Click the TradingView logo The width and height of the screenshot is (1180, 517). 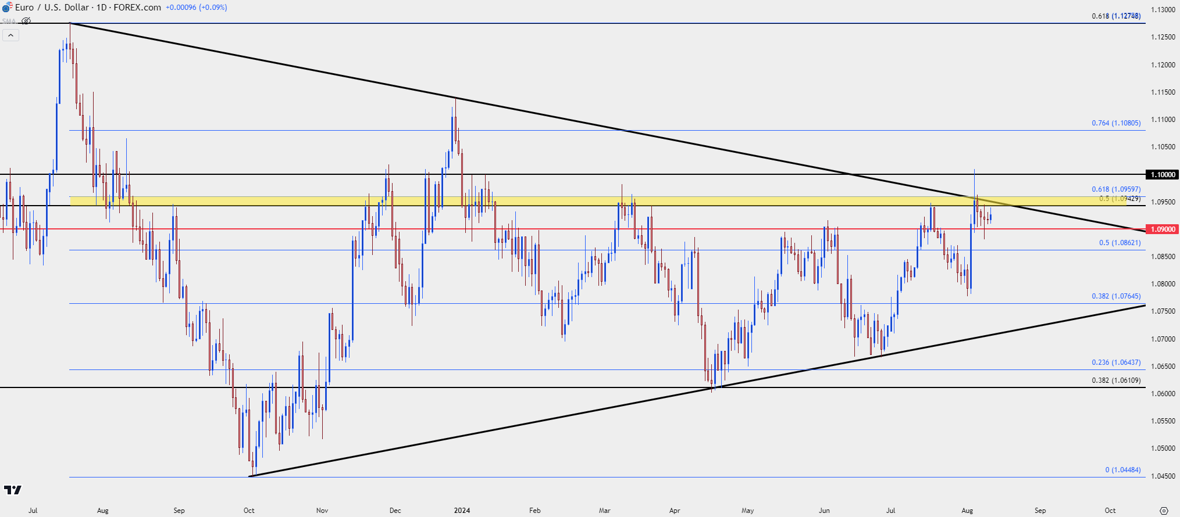pos(13,490)
